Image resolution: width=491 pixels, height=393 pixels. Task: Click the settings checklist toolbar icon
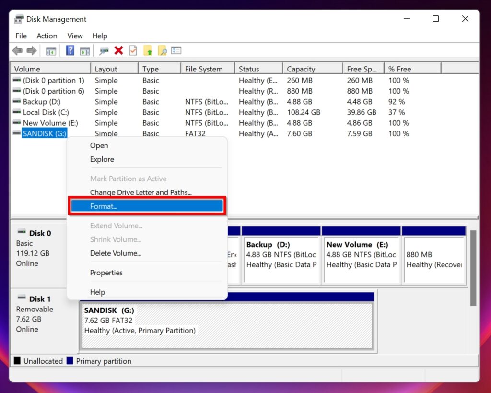[x=176, y=51]
